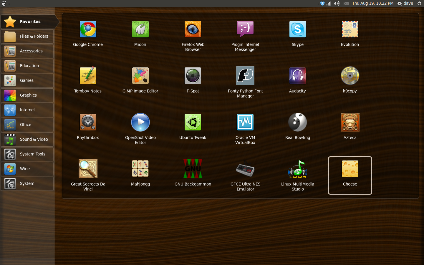Click the power button icon
The width and height of the screenshot is (424, 265).
[419, 4]
